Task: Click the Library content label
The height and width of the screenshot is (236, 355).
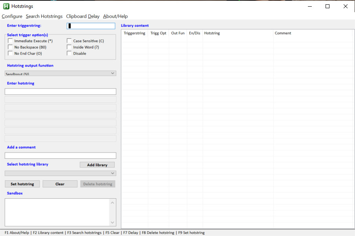Action: [135, 25]
